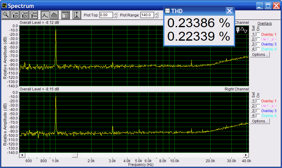The image size is (282, 168).
Task: Click the Zoom Out Full icon
Action: click(34, 15)
